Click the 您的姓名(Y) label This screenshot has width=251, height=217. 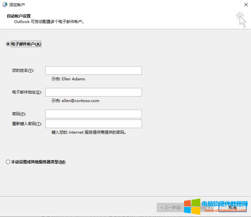23,70
